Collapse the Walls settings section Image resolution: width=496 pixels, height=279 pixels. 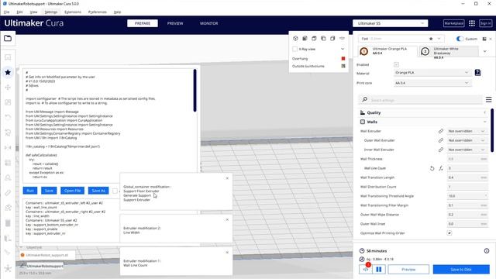[x=423, y=122]
